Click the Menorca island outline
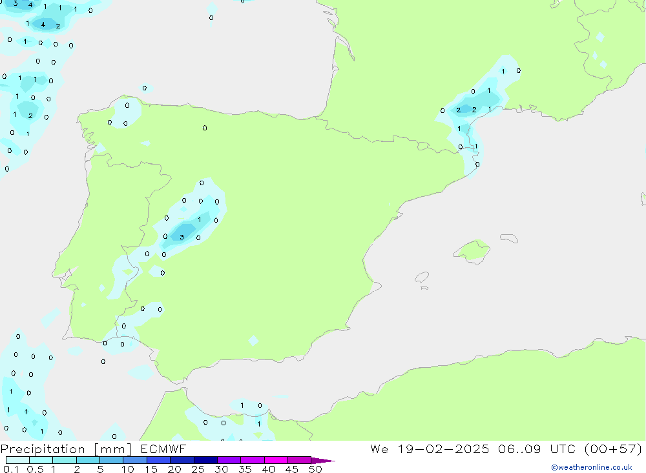Viewport: 646px width, 473px height. point(509,238)
